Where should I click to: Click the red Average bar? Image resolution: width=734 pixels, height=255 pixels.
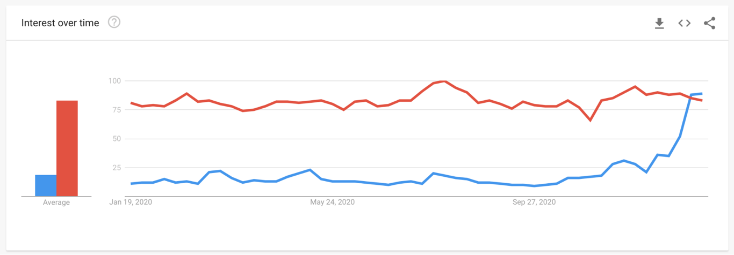click(x=67, y=148)
